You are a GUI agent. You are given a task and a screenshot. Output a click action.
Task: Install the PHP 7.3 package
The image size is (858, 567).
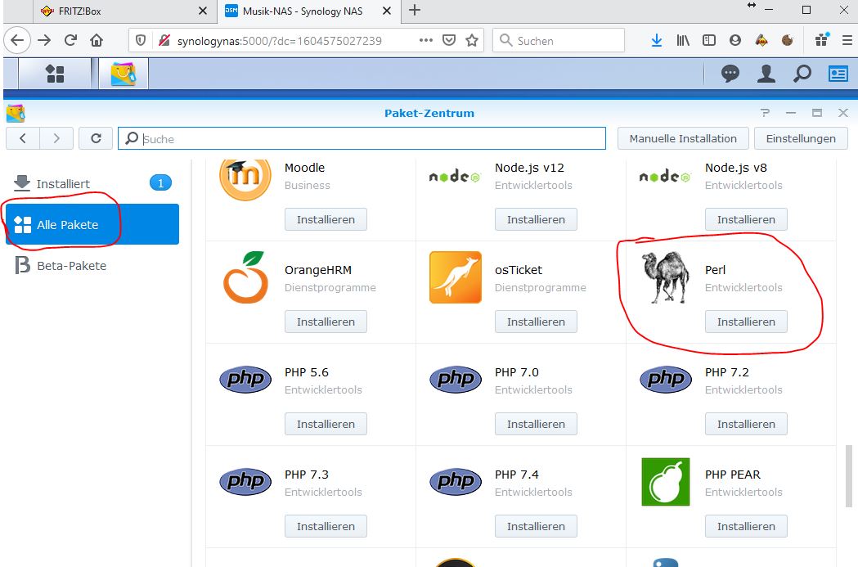pos(326,527)
